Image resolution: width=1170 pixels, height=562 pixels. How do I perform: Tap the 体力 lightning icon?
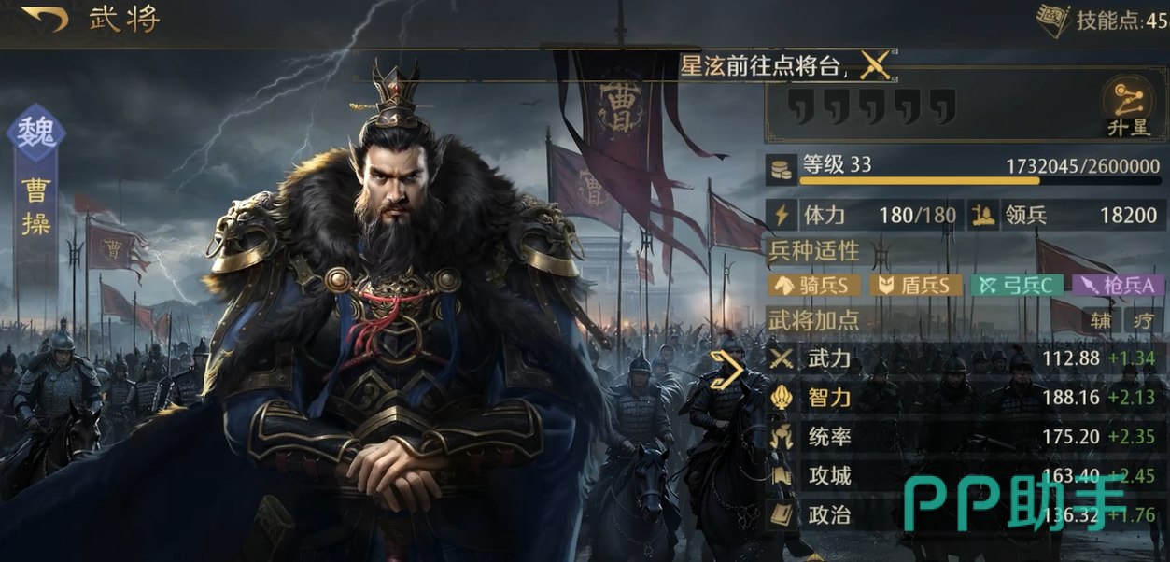coord(782,216)
